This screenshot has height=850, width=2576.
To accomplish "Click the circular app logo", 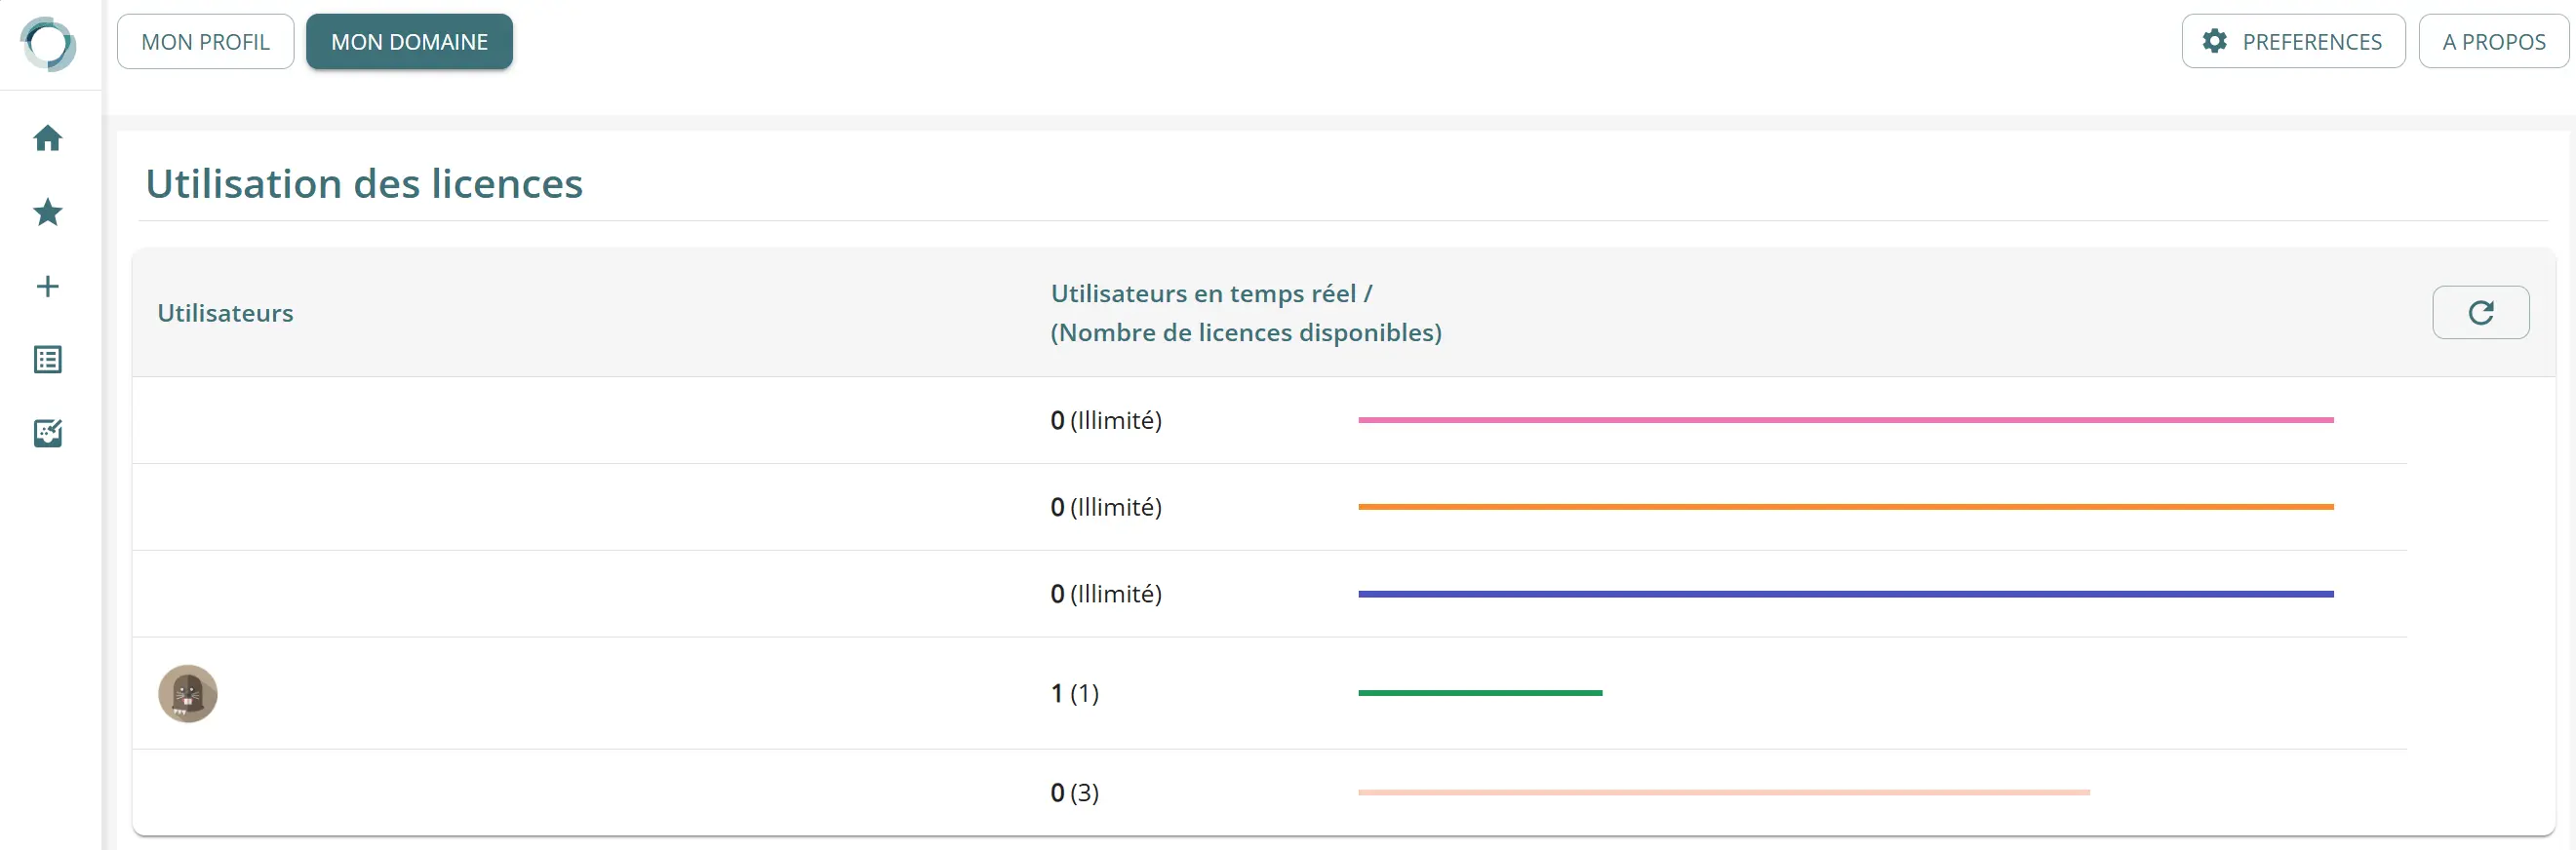I will click(x=48, y=44).
